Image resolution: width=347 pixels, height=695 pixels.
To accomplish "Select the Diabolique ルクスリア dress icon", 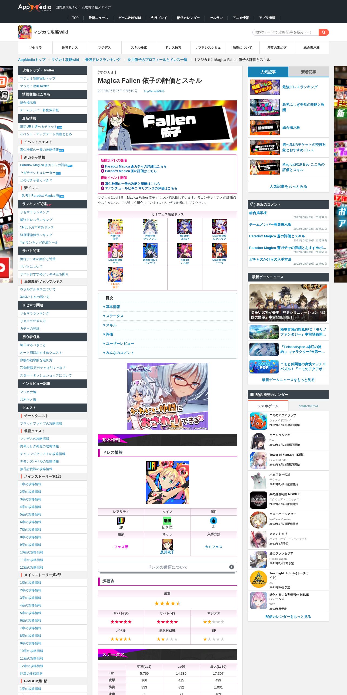I will tap(219, 227).
